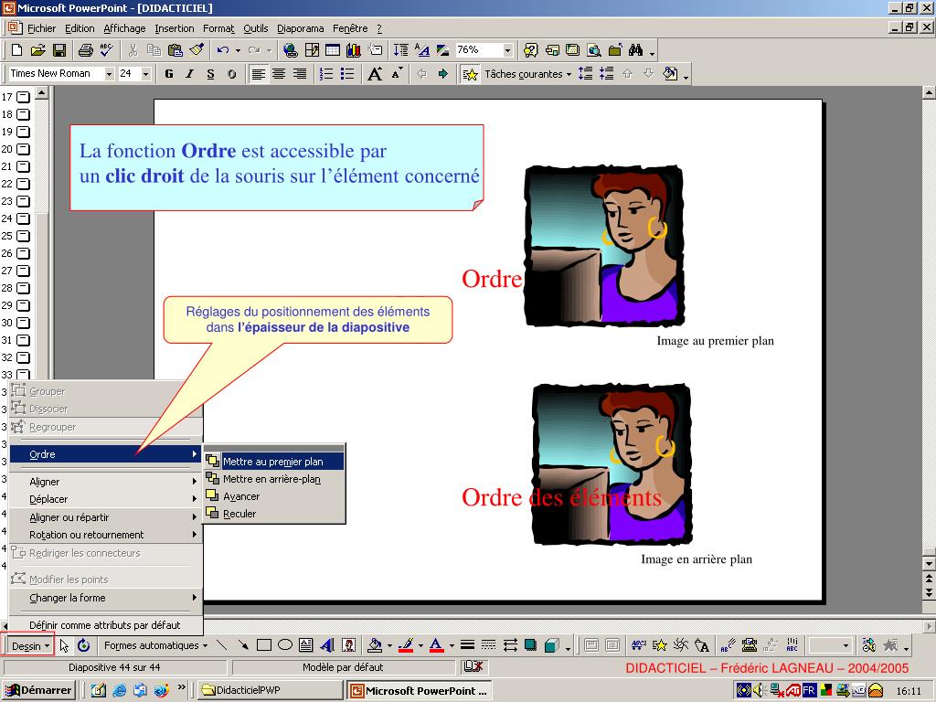Toggle numbered list

tap(326, 74)
